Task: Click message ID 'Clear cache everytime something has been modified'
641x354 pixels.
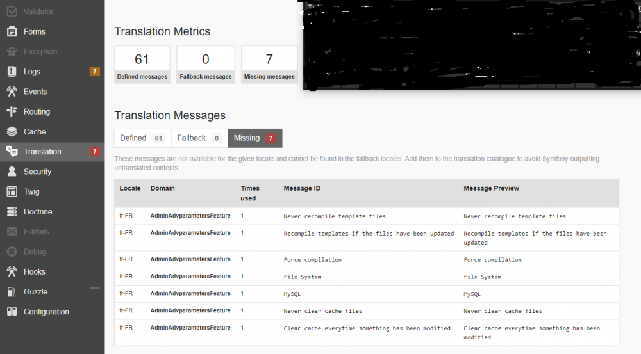Action: coord(367,328)
